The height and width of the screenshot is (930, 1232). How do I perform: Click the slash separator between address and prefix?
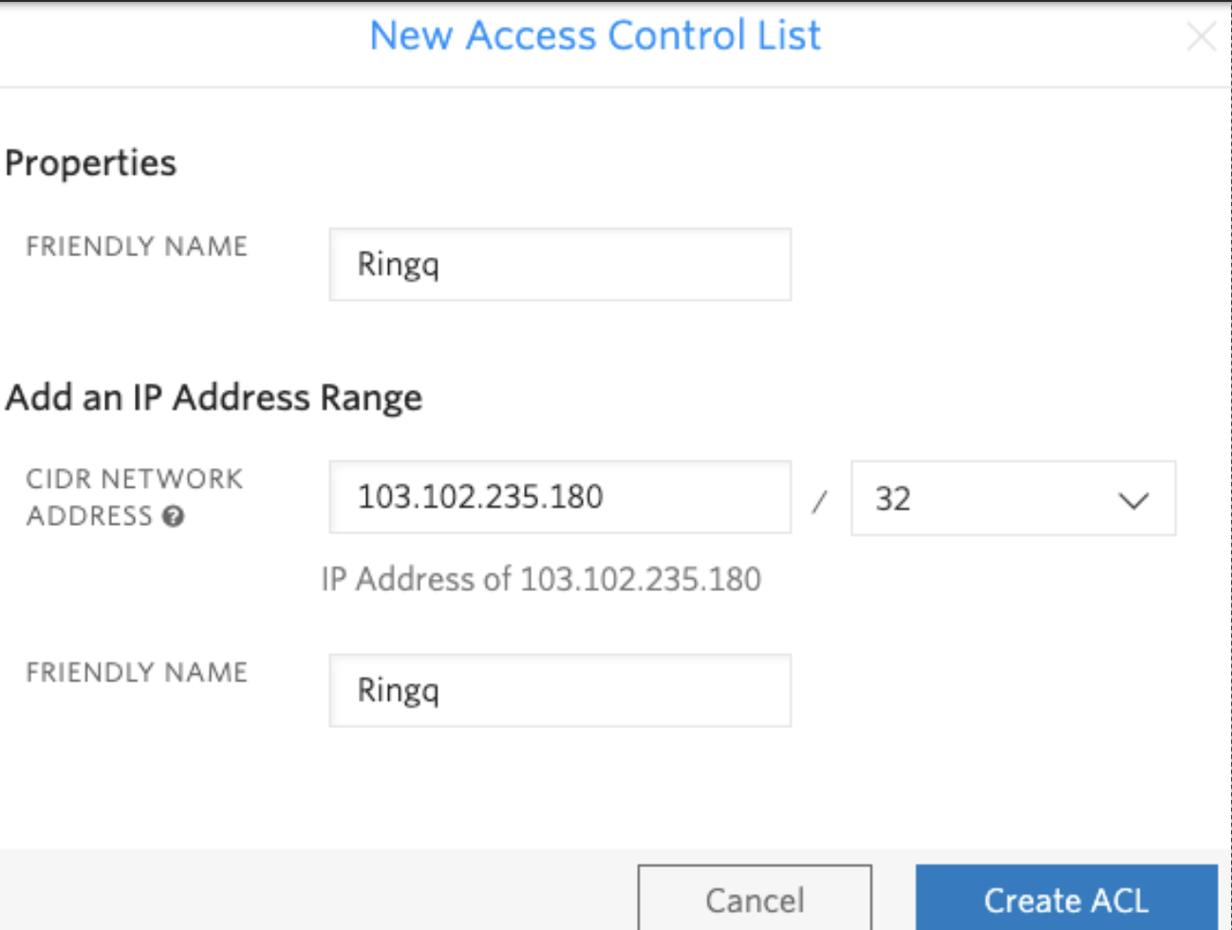coord(819,500)
